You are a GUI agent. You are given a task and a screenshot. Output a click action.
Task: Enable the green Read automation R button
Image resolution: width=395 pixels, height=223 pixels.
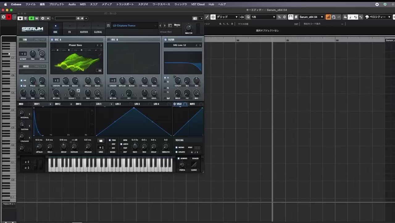[x=31, y=18]
